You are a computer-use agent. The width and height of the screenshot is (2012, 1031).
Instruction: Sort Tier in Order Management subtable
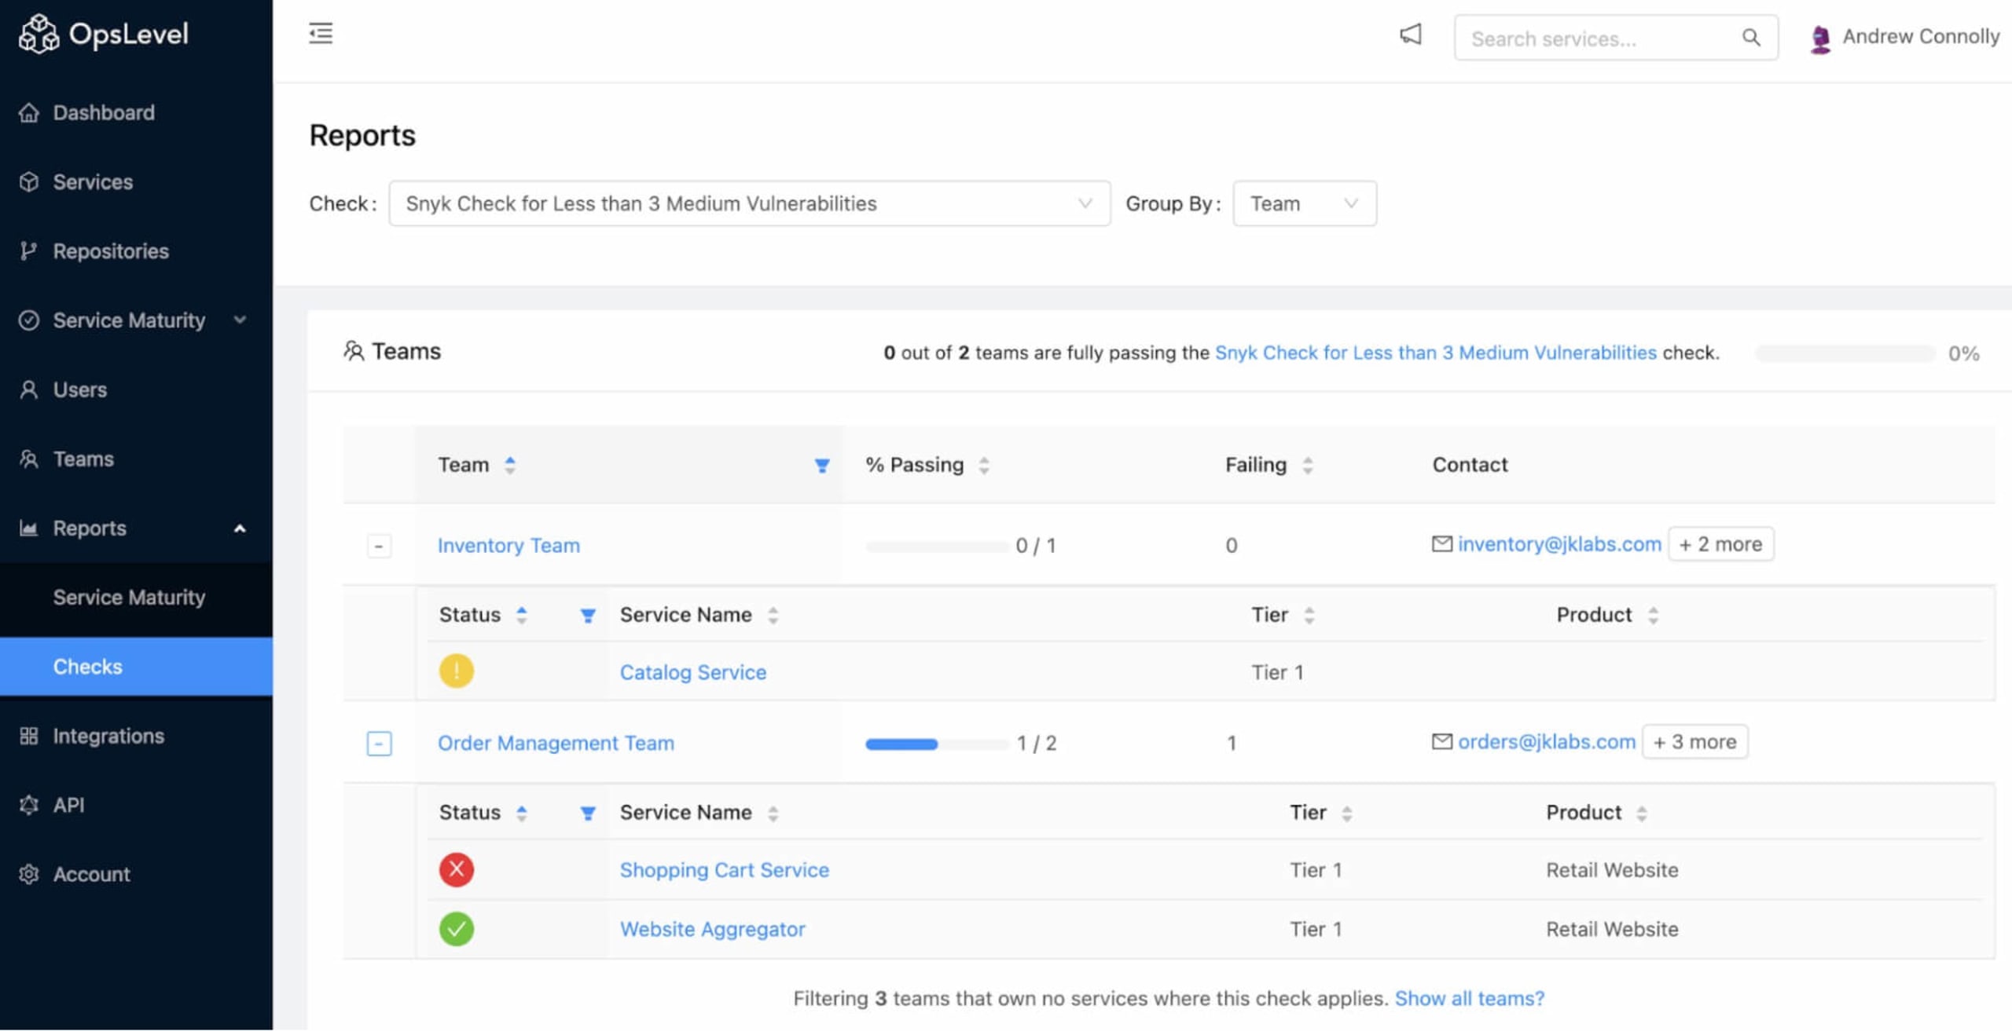[1347, 813]
